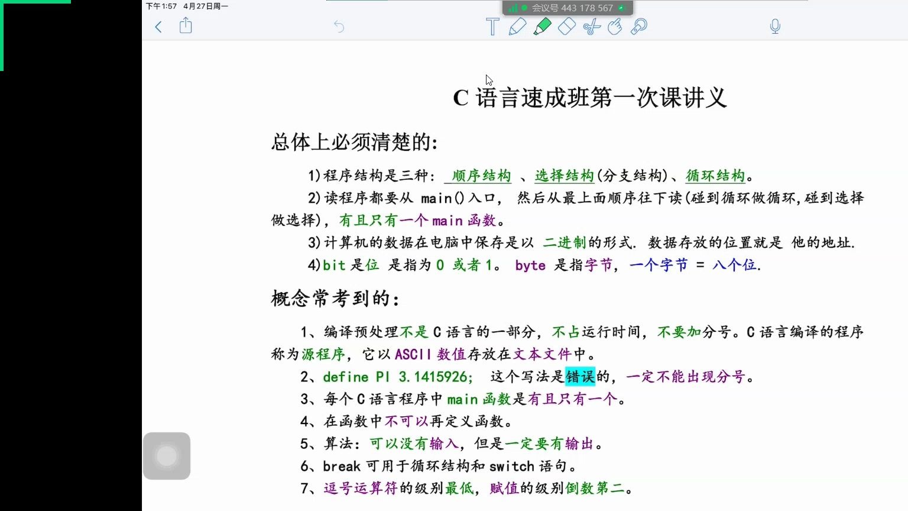
Task: Click the purple text '文本文件'
Action: 542,354
